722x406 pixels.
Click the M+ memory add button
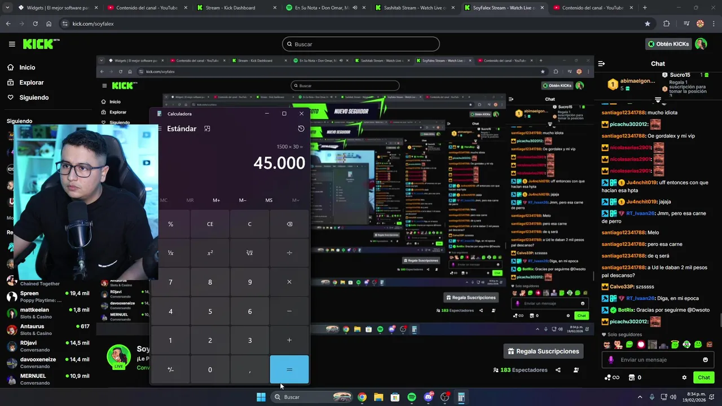click(217, 200)
